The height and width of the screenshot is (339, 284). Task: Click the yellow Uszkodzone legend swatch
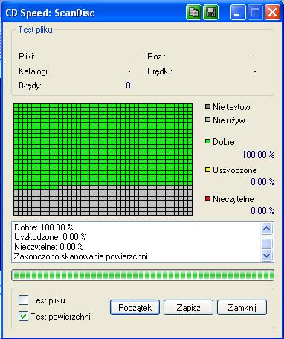point(207,169)
